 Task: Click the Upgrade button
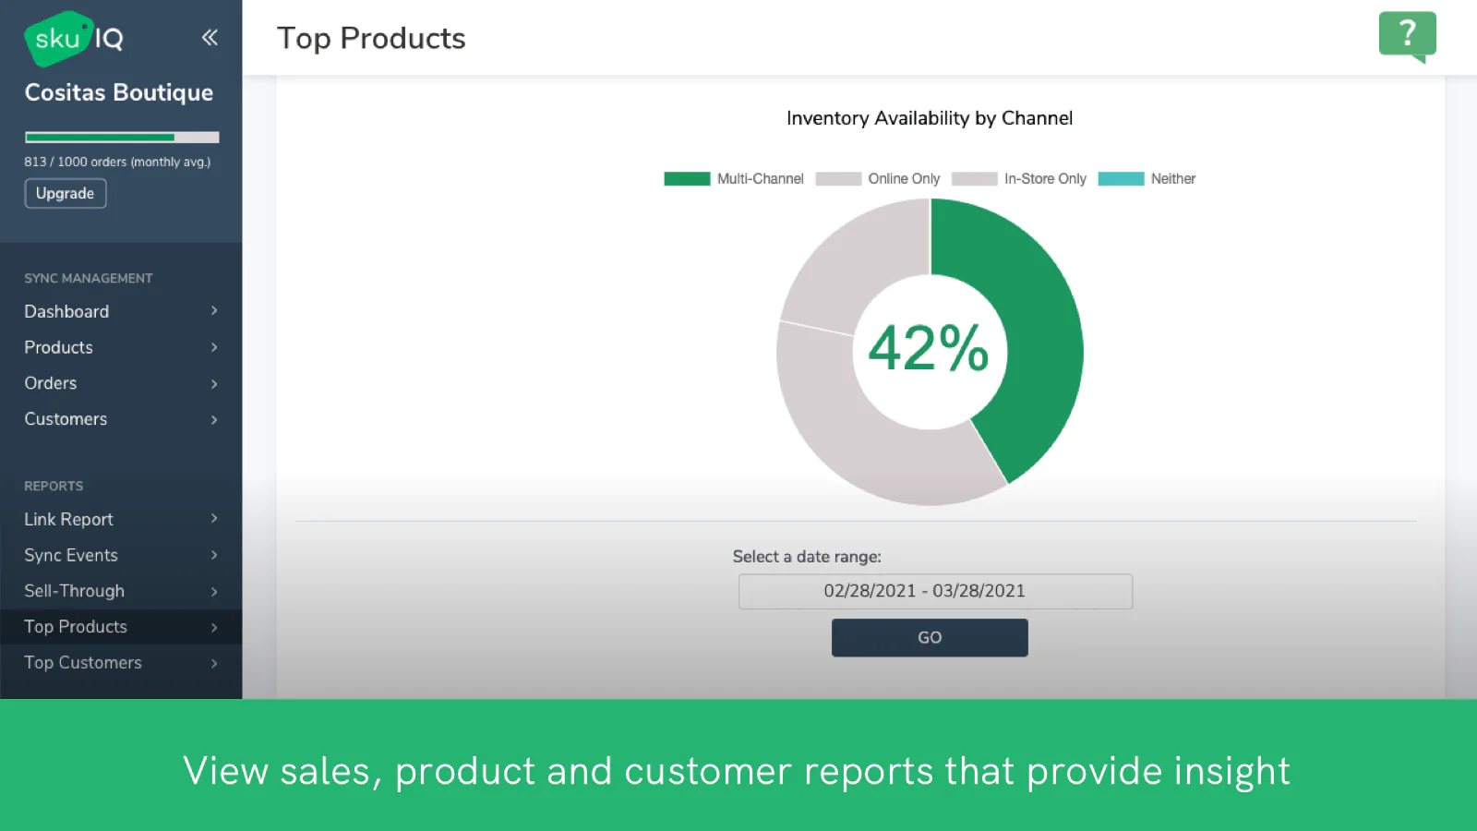coord(66,194)
